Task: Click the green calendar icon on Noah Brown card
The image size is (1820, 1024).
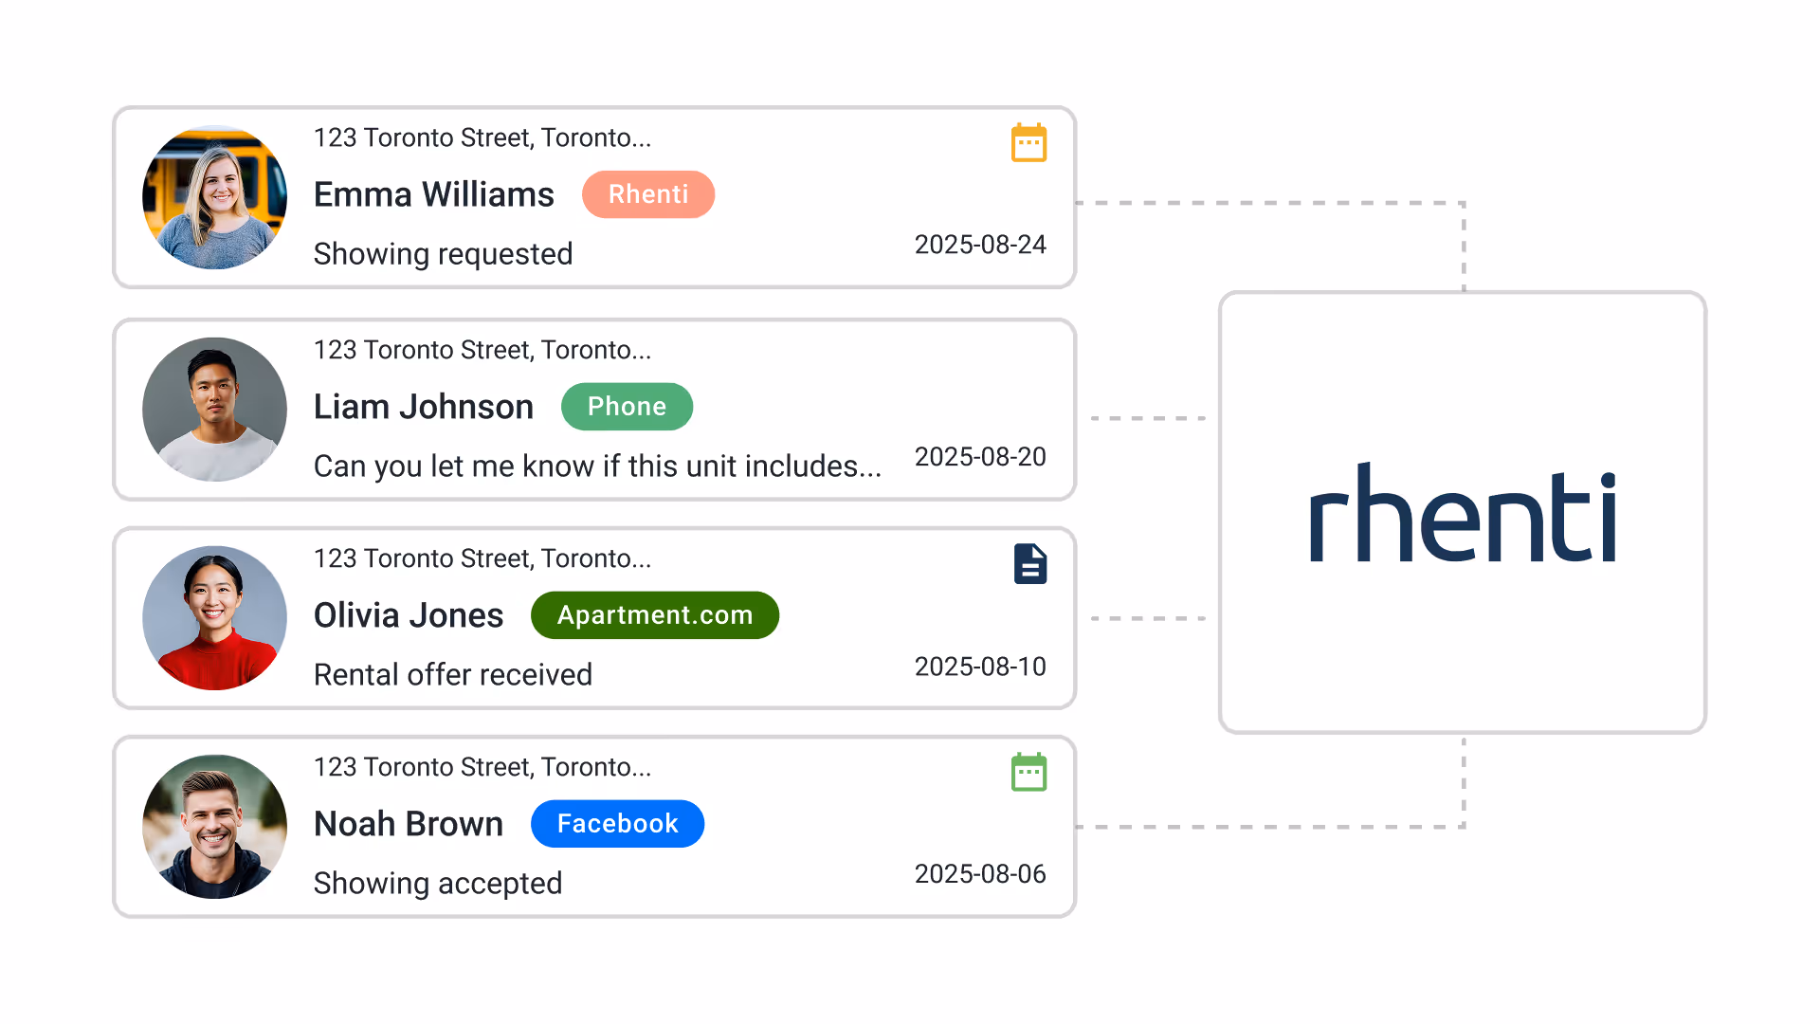Action: (x=1028, y=772)
